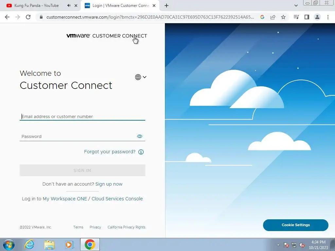Viewport: 335px width, 251px height.
Task: Show hidden system tray icons
Action: click(x=278, y=245)
